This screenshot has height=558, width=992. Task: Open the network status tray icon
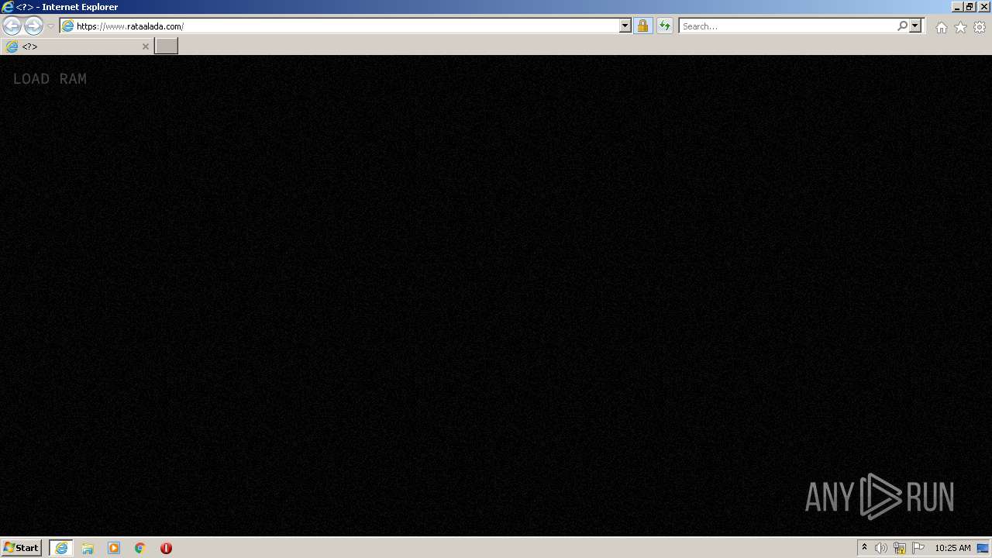[x=899, y=548]
